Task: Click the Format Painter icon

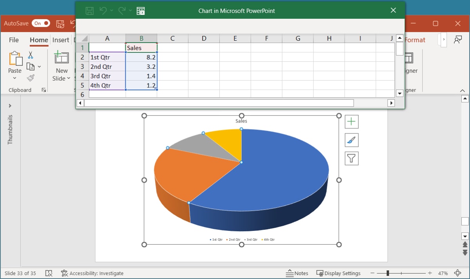Action: tap(31, 77)
